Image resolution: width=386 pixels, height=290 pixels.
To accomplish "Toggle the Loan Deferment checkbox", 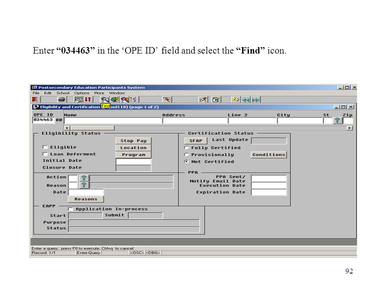I will 45,154.
